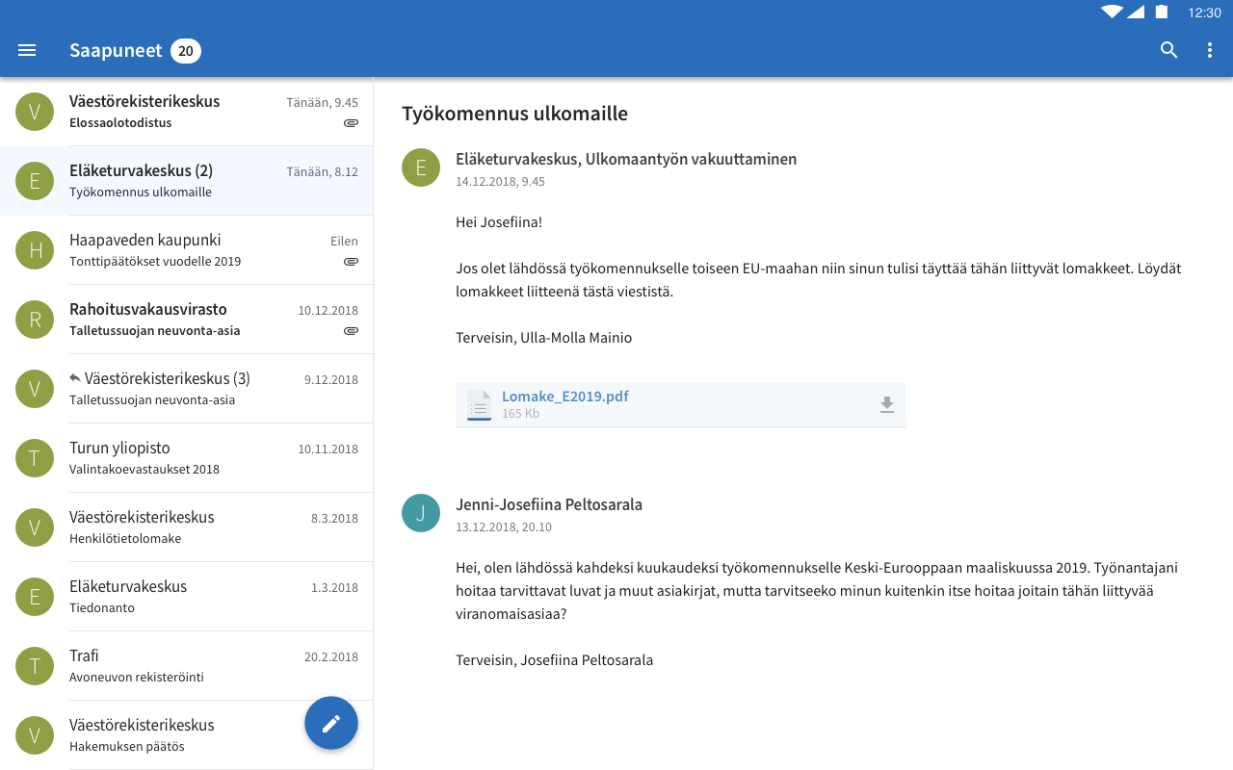1233x770 pixels.
Task: Click the paperclip icon on Rahoitusvakausvirasto message
Action: point(351,331)
